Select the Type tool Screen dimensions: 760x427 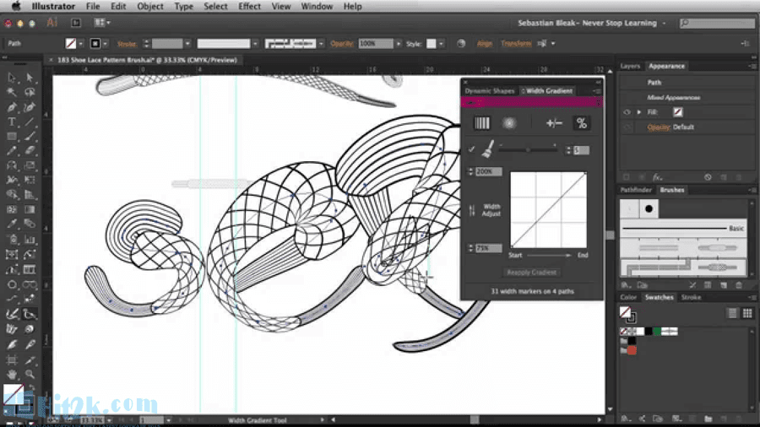(x=13, y=122)
